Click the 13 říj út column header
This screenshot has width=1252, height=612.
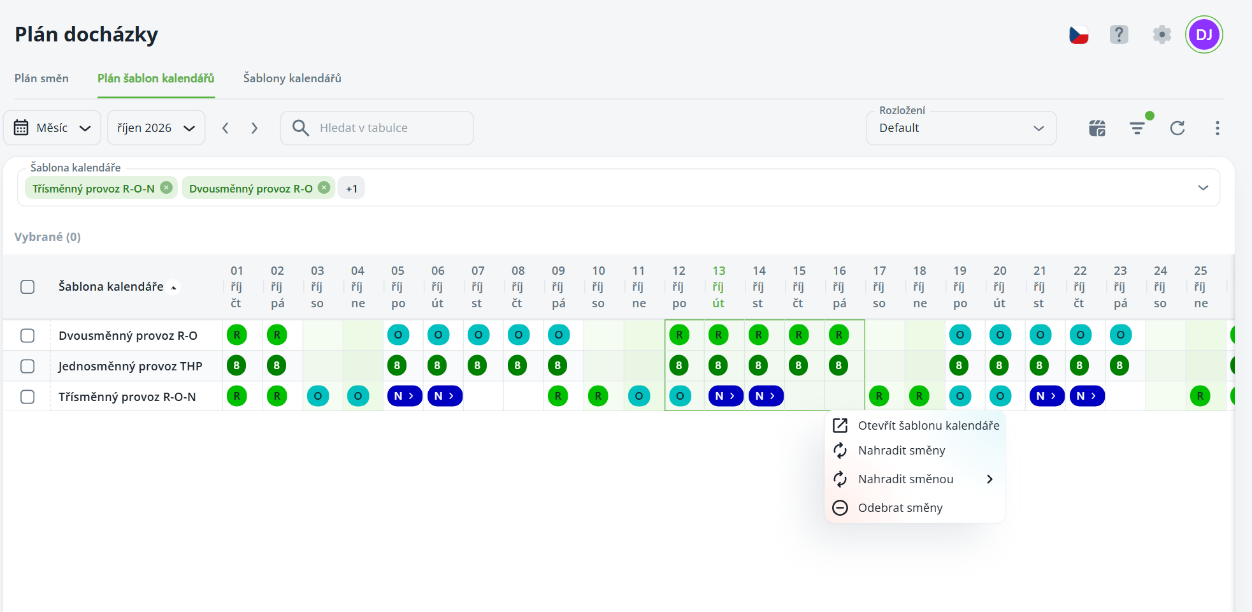coord(719,287)
